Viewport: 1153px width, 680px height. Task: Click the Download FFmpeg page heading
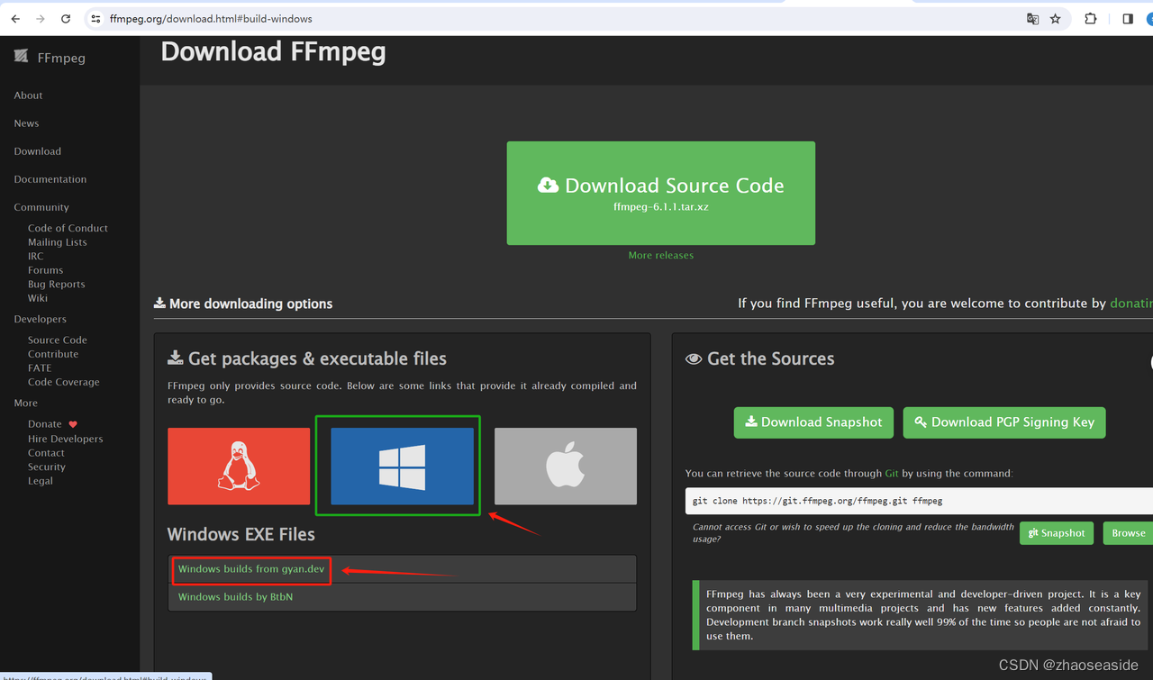pyautogui.click(x=273, y=52)
